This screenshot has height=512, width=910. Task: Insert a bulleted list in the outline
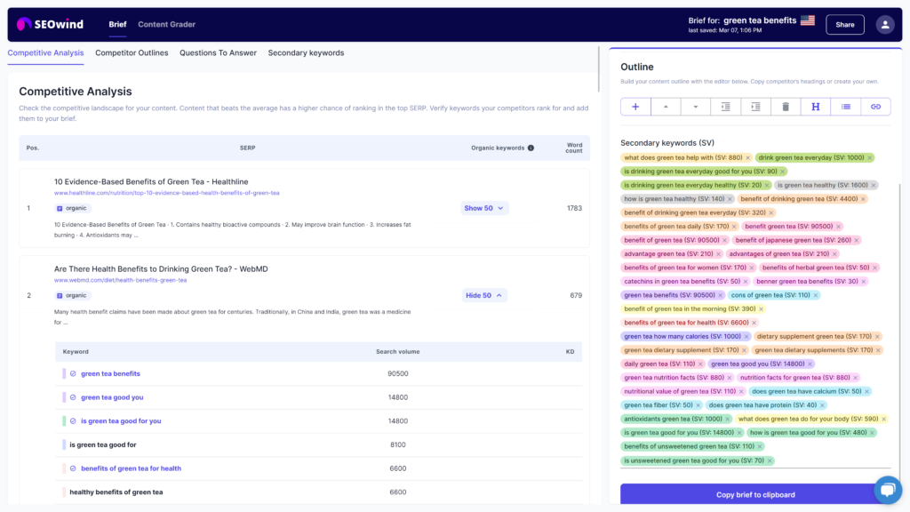click(x=846, y=107)
